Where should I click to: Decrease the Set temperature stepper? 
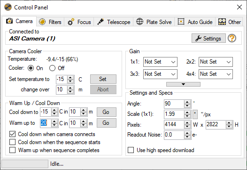(x=70, y=81)
